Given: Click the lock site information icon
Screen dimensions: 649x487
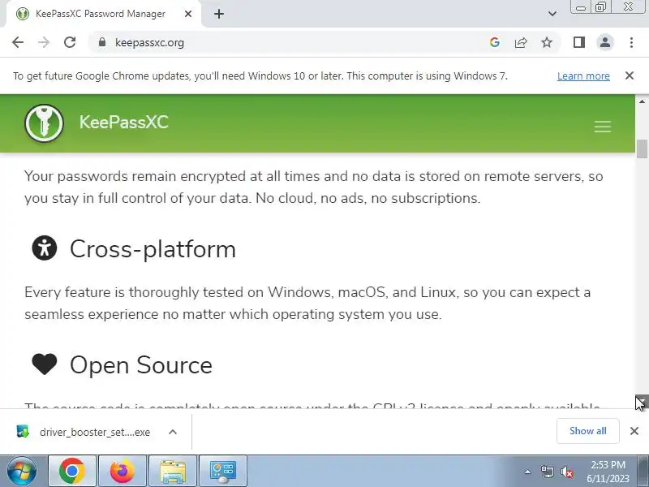Looking at the screenshot, I should pos(102,42).
